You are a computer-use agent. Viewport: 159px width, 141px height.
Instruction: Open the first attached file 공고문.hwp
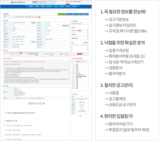click(x=16, y=88)
